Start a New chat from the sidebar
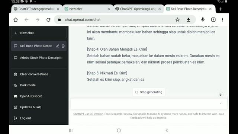The image size is (238, 134). tap(39, 33)
